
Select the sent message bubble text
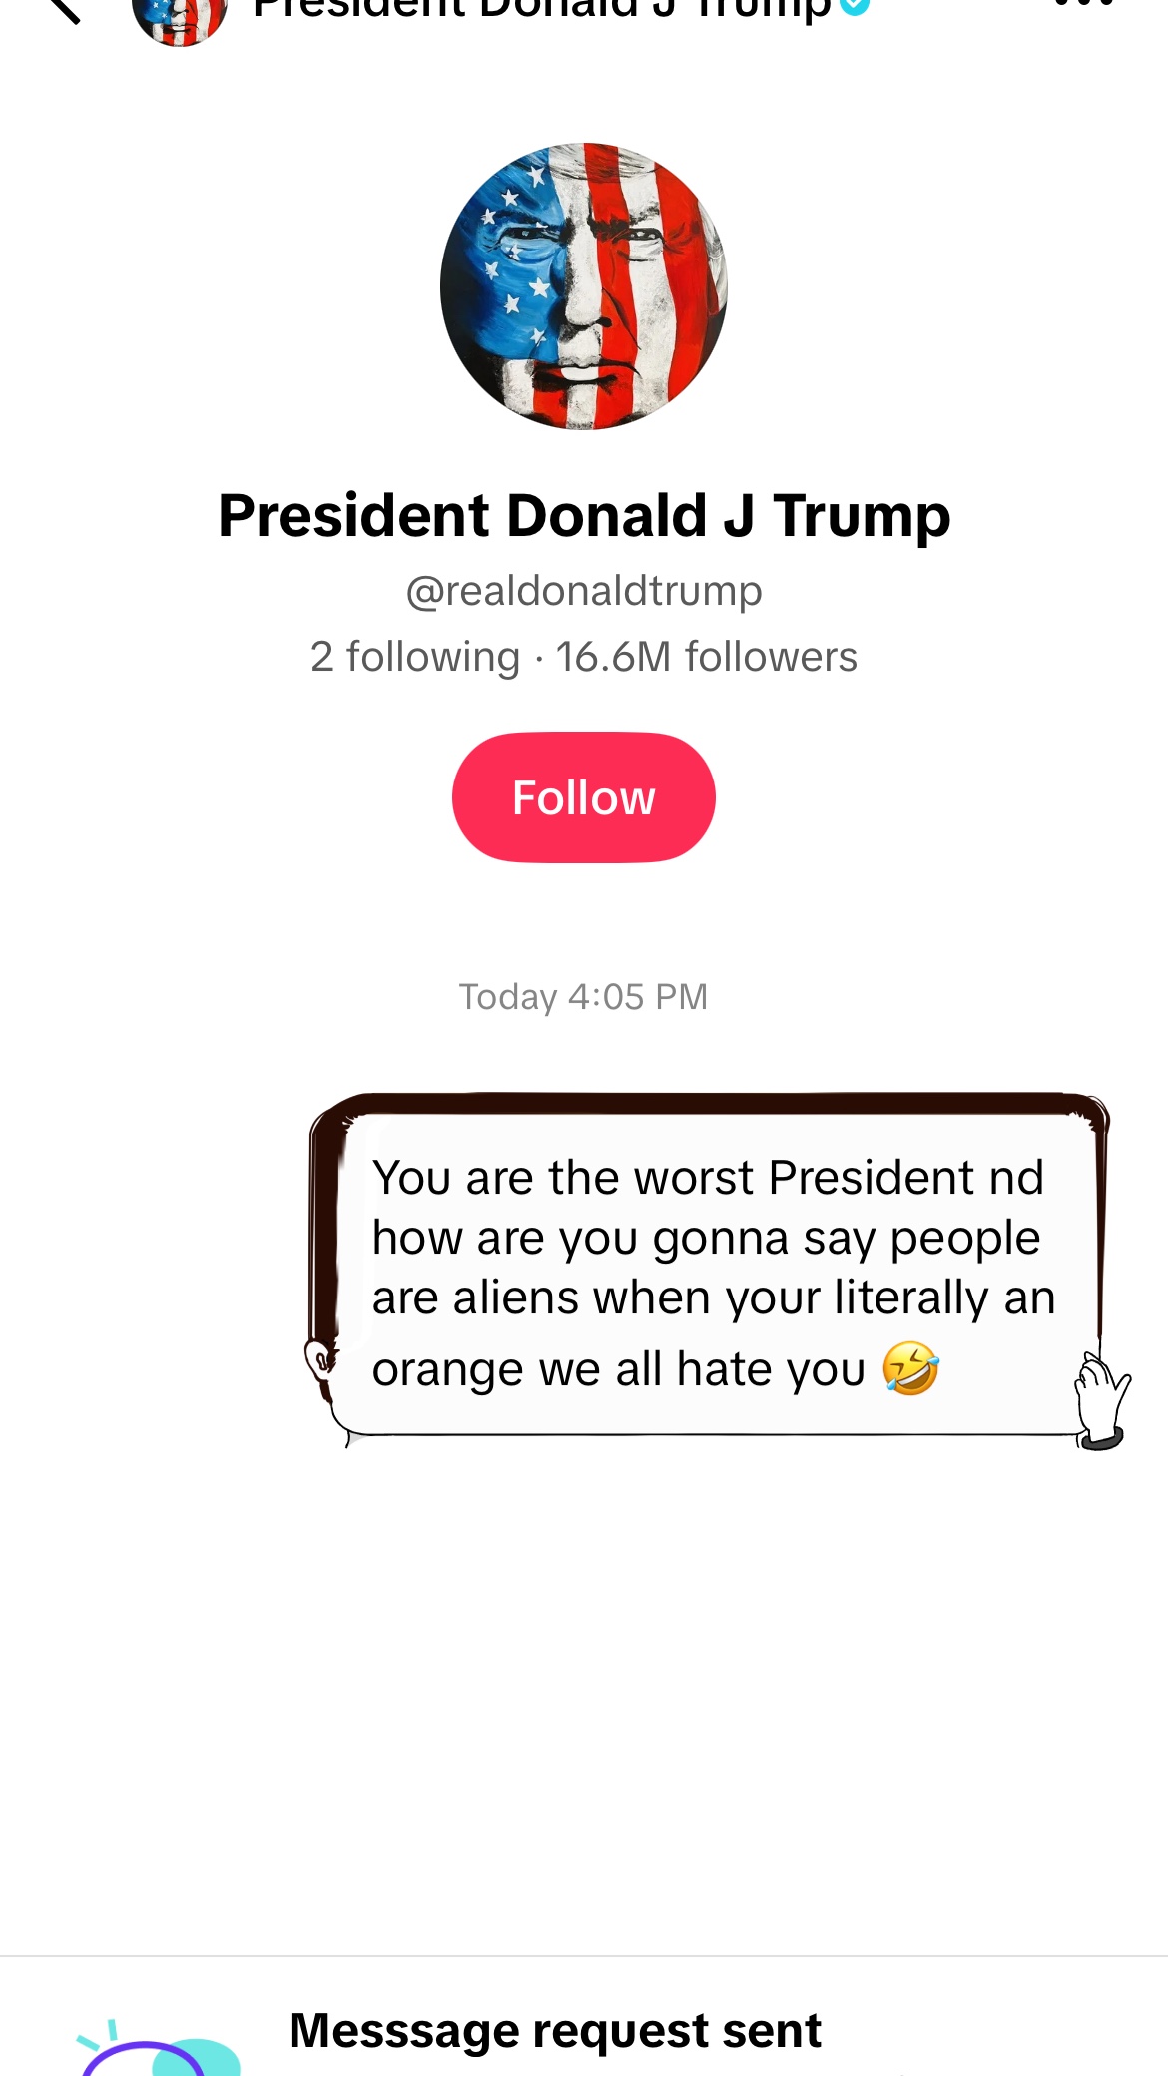713,1274
